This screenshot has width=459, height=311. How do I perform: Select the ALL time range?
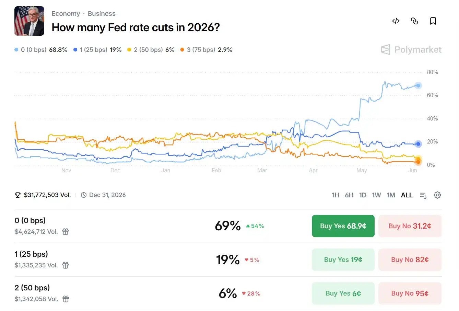pyautogui.click(x=407, y=195)
